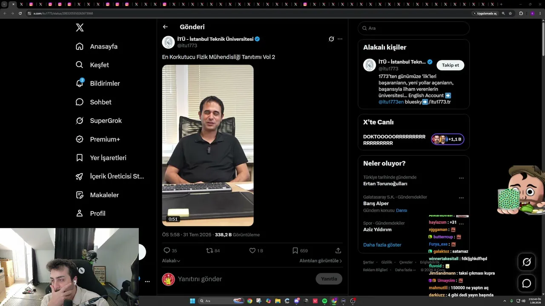The height and width of the screenshot is (306, 545).
Task: Open the Şartlar footer link
Action: [368, 262]
